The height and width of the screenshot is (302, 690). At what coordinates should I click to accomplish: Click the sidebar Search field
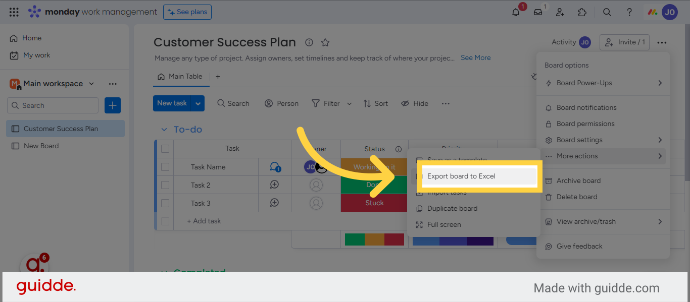point(53,105)
